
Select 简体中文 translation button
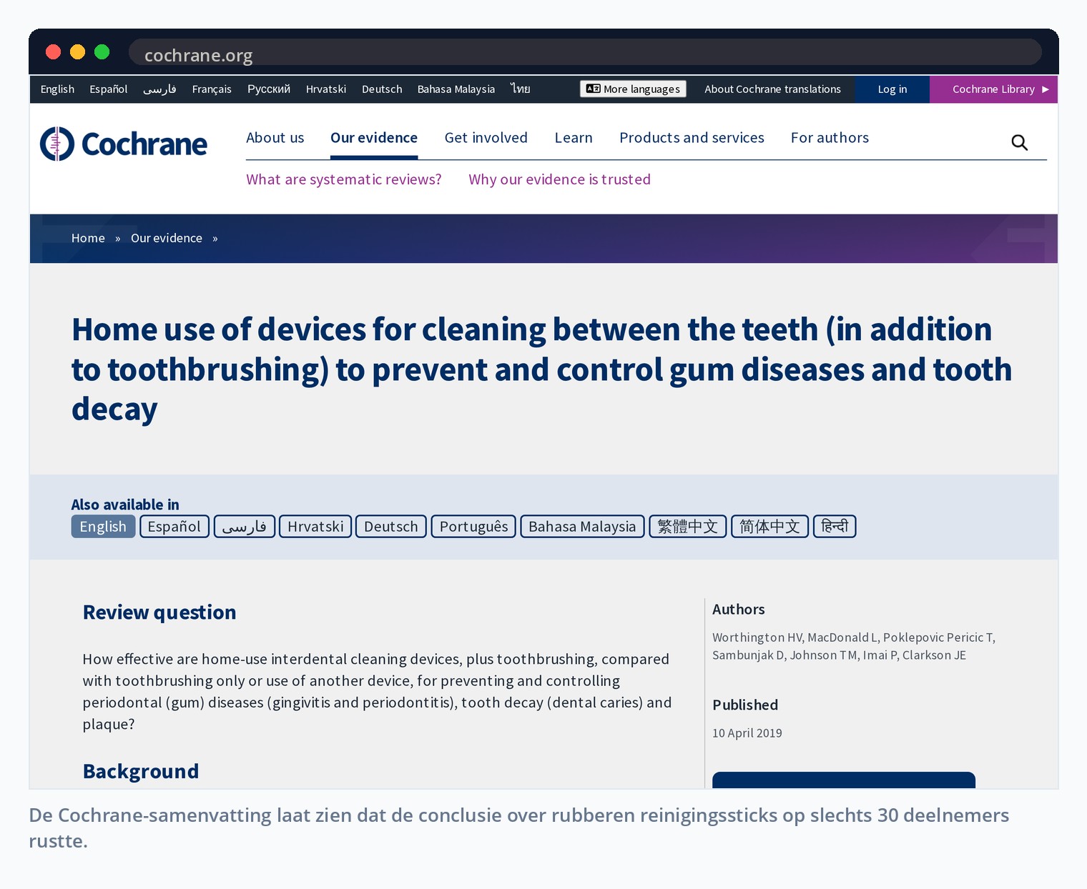tap(770, 527)
